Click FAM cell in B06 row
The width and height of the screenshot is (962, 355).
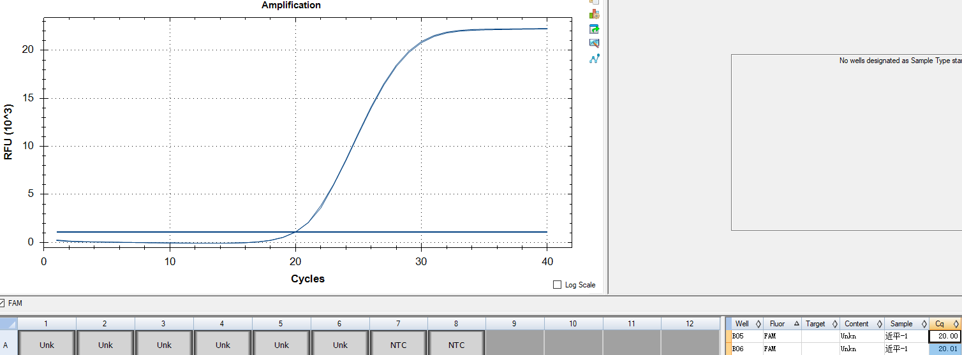tap(782, 349)
